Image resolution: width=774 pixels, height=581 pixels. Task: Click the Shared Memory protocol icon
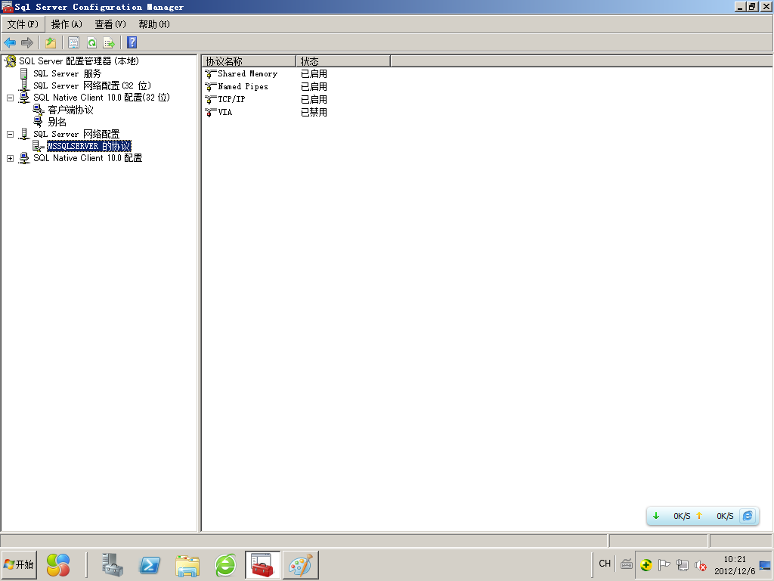click(x=210, y=74)
